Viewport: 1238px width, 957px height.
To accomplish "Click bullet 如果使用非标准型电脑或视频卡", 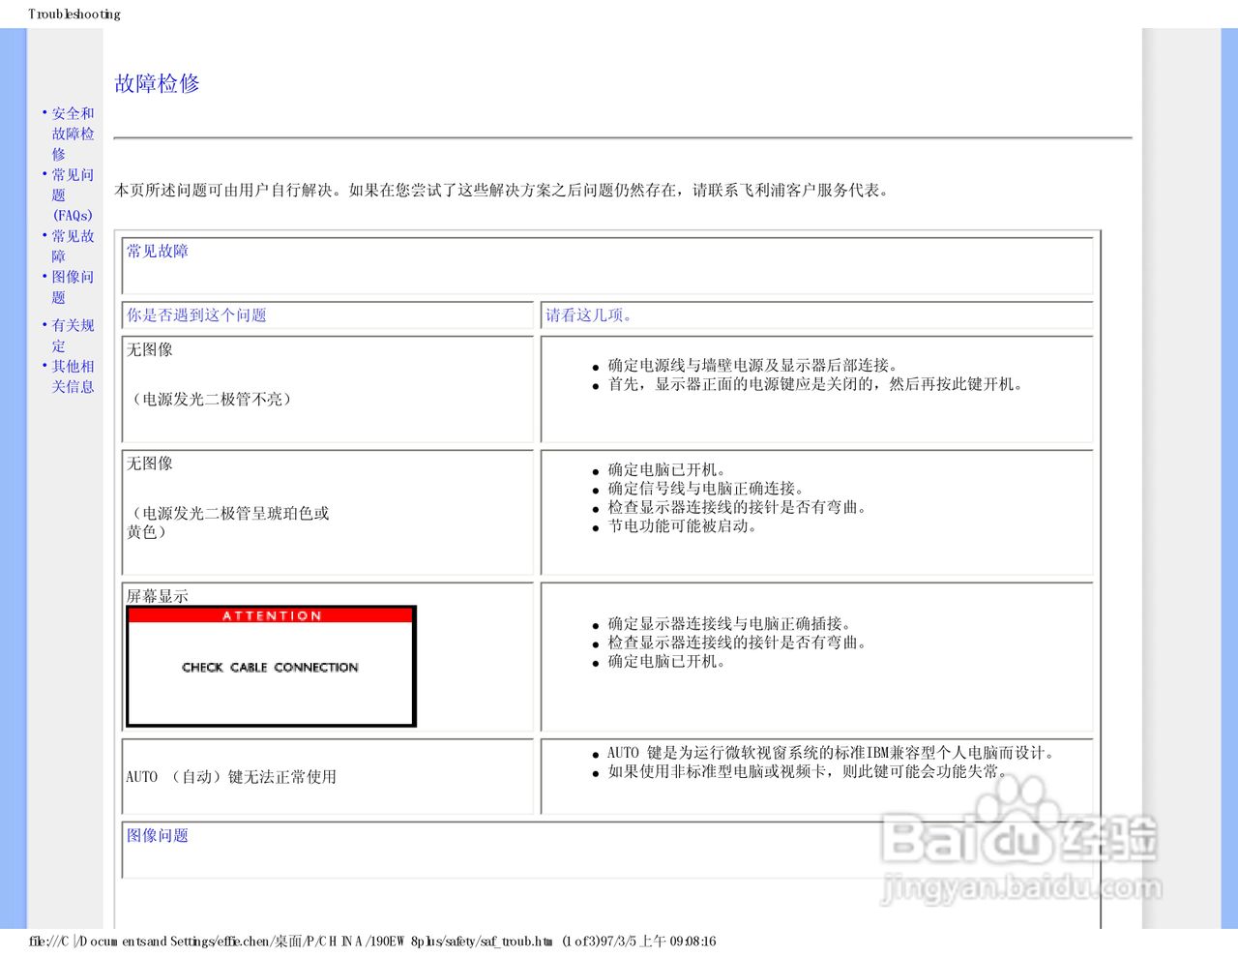I will [x=809, y=771].
